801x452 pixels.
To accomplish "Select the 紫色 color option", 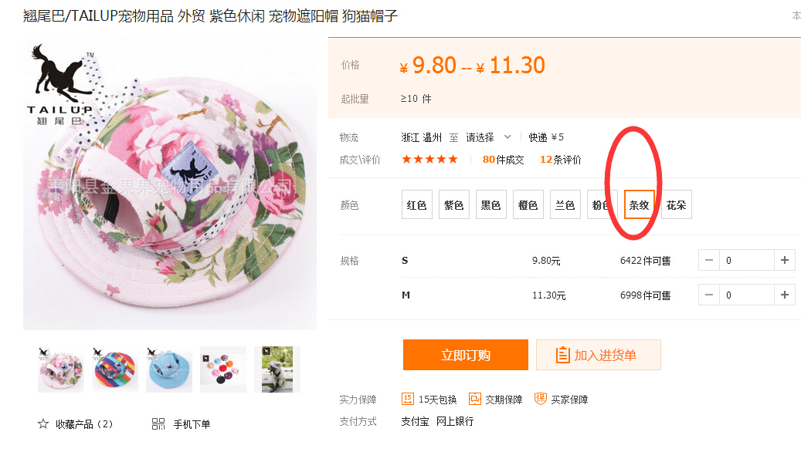I will click(454, 205).
